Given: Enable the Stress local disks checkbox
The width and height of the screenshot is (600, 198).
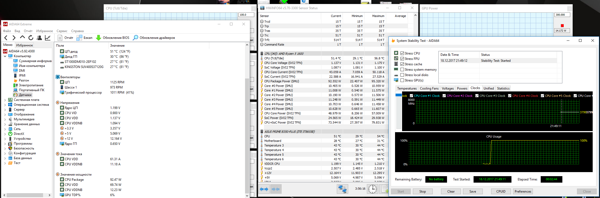Looking at the screenshot, I should (402, 75).
